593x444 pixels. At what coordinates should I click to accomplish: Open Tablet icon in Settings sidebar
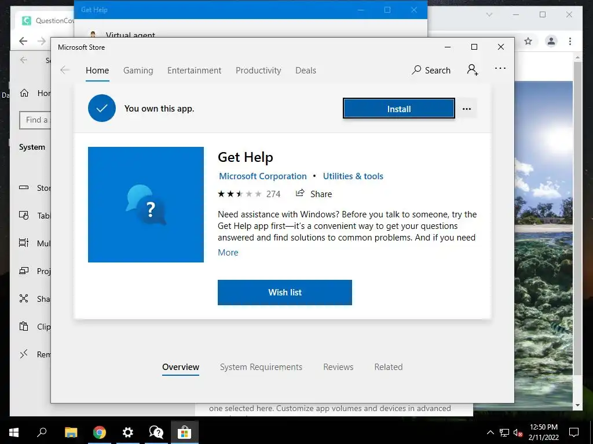click(x=24, y=215)
